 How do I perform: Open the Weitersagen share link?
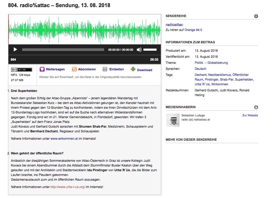pyautogui.click(x=55, y=69)
